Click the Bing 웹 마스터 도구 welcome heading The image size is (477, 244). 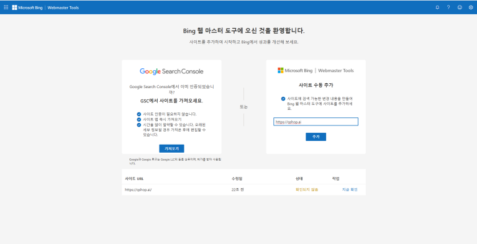click(243, 30)
